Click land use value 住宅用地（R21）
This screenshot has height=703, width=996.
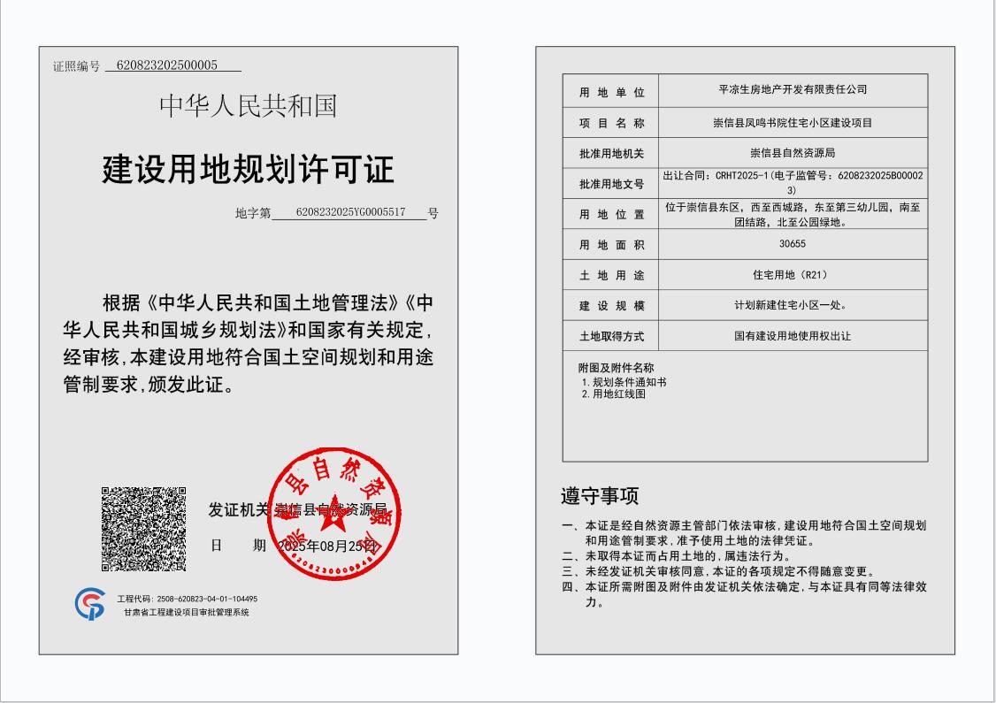tap(793, 275)
